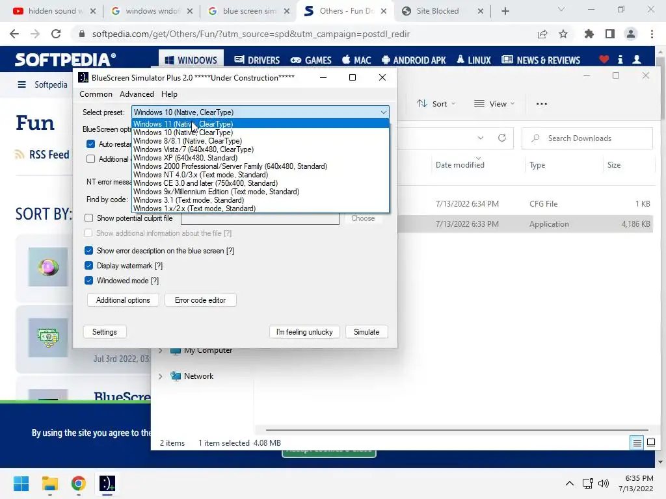Open Softpedia DRIVERS section
Screen dimensions: 666x499
[257, 60]
